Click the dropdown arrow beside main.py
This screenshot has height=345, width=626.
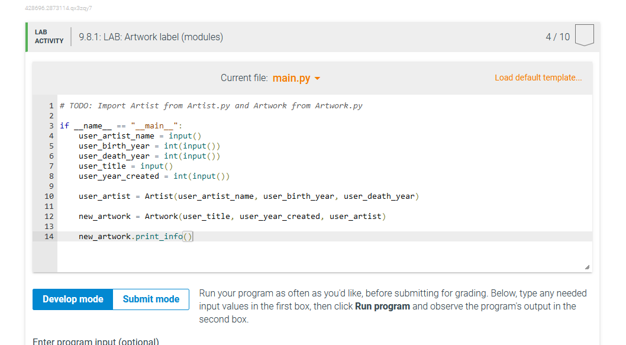click(318, 78)
